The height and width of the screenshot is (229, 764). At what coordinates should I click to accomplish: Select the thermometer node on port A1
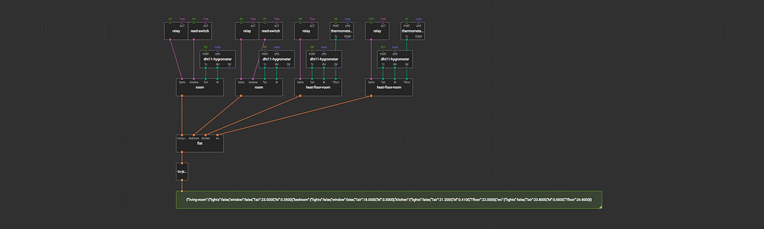pyautogui.click(x=412, y=30)
